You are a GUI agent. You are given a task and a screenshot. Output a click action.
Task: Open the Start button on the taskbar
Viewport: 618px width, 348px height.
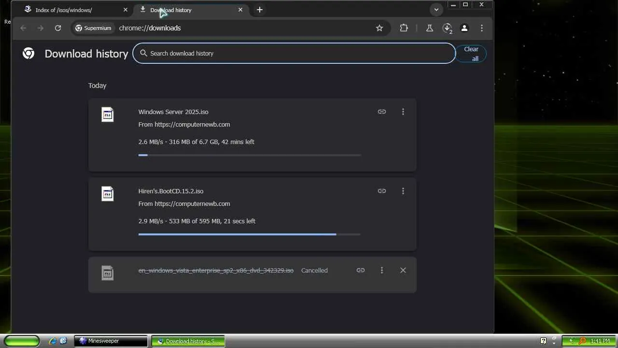(22, 341)
